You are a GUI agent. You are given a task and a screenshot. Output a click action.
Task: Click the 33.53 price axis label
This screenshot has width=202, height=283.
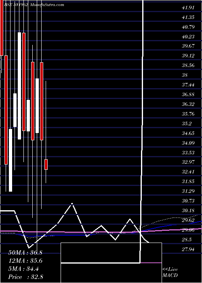click(188, 153)
